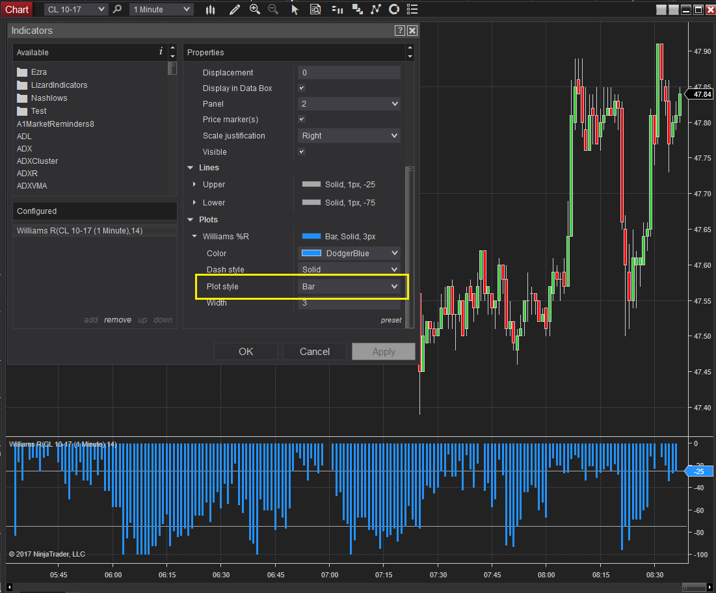Expand the Upper line settings
Image resolution: width=716 pixels, height=593 pixels.
pos(194,185)
